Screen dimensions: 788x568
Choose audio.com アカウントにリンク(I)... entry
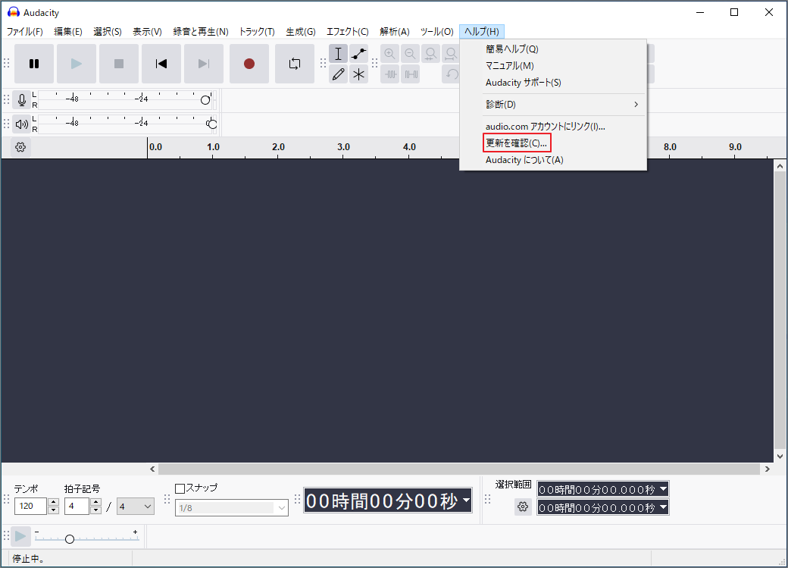[553, 127]
